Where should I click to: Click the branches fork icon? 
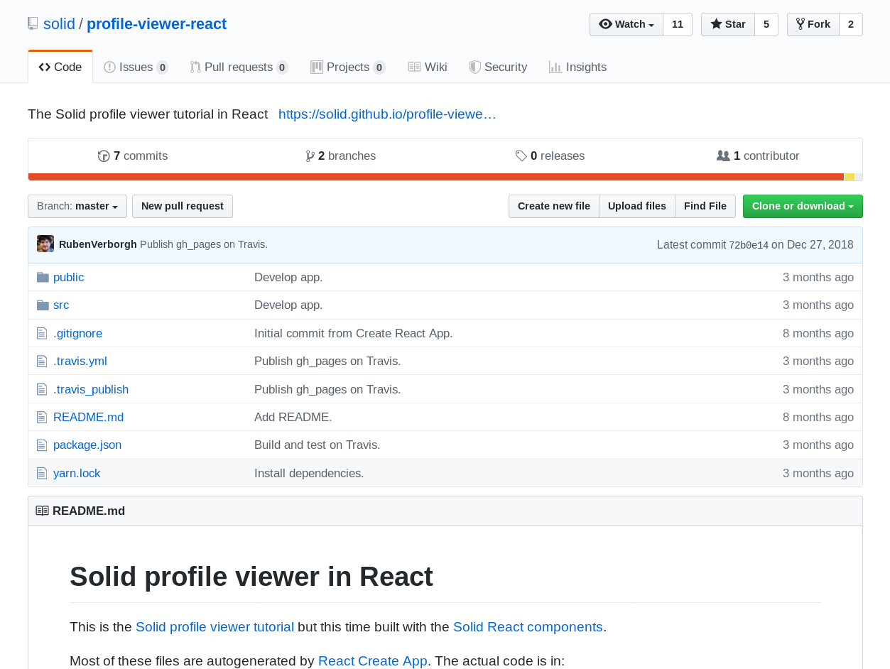click(310, 156)
